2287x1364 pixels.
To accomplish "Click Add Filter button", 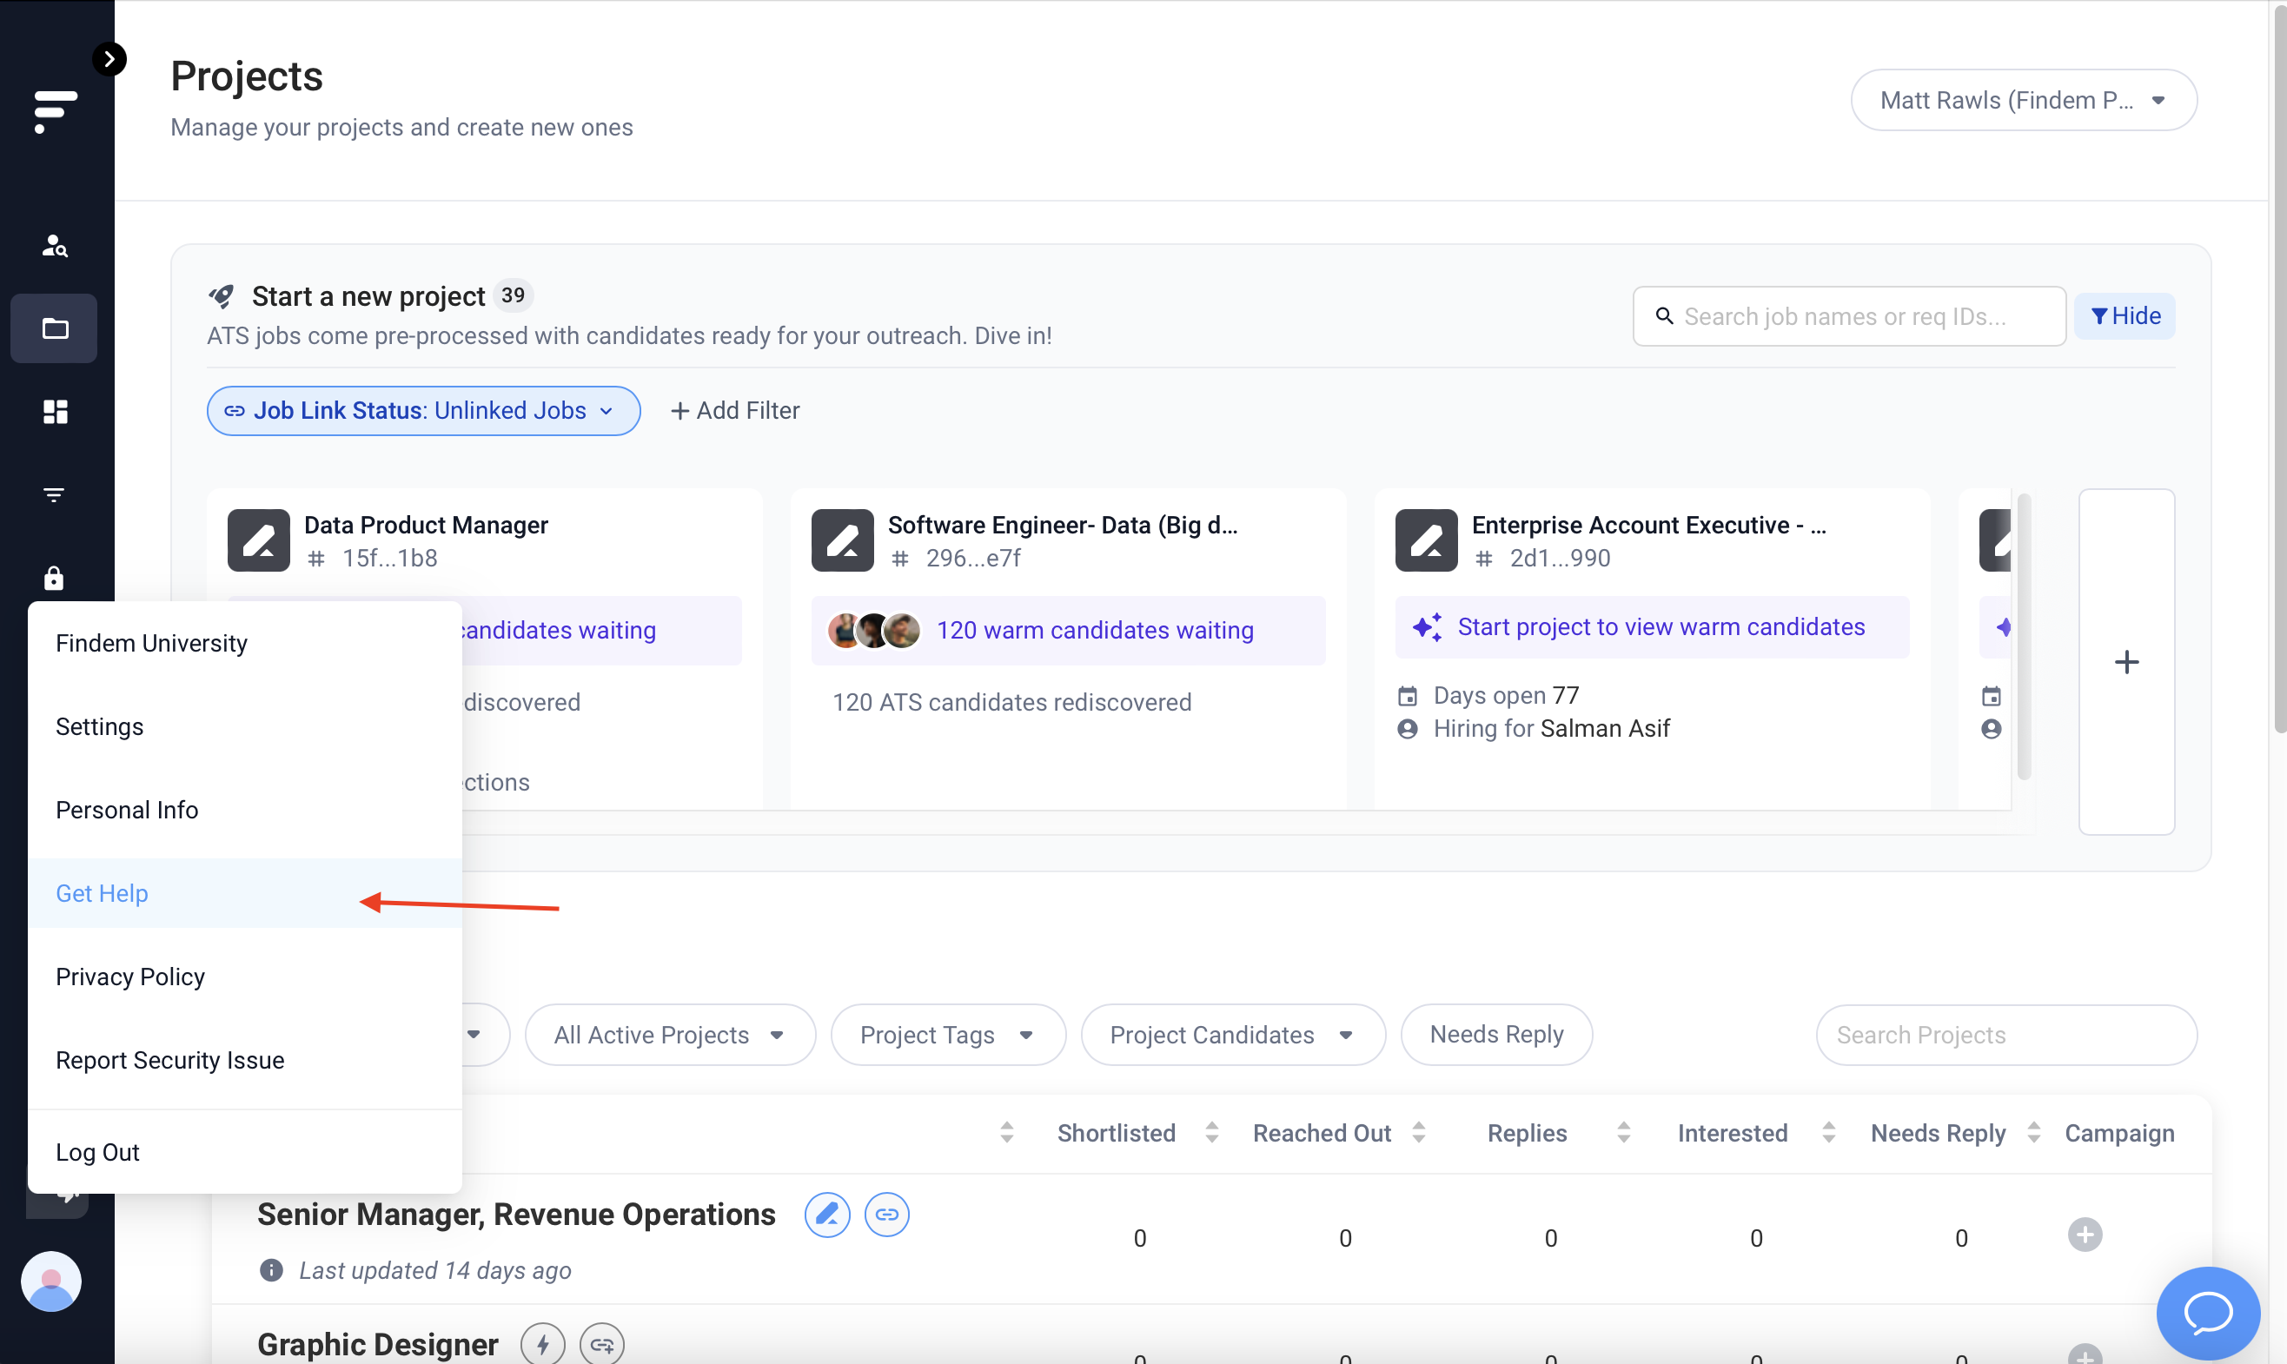I will (x=735, y=410).
